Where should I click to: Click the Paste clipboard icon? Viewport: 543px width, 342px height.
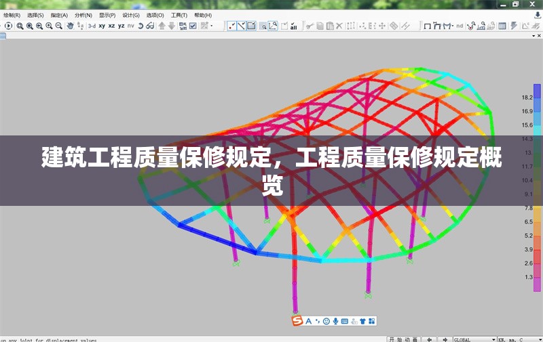[330, 26]
